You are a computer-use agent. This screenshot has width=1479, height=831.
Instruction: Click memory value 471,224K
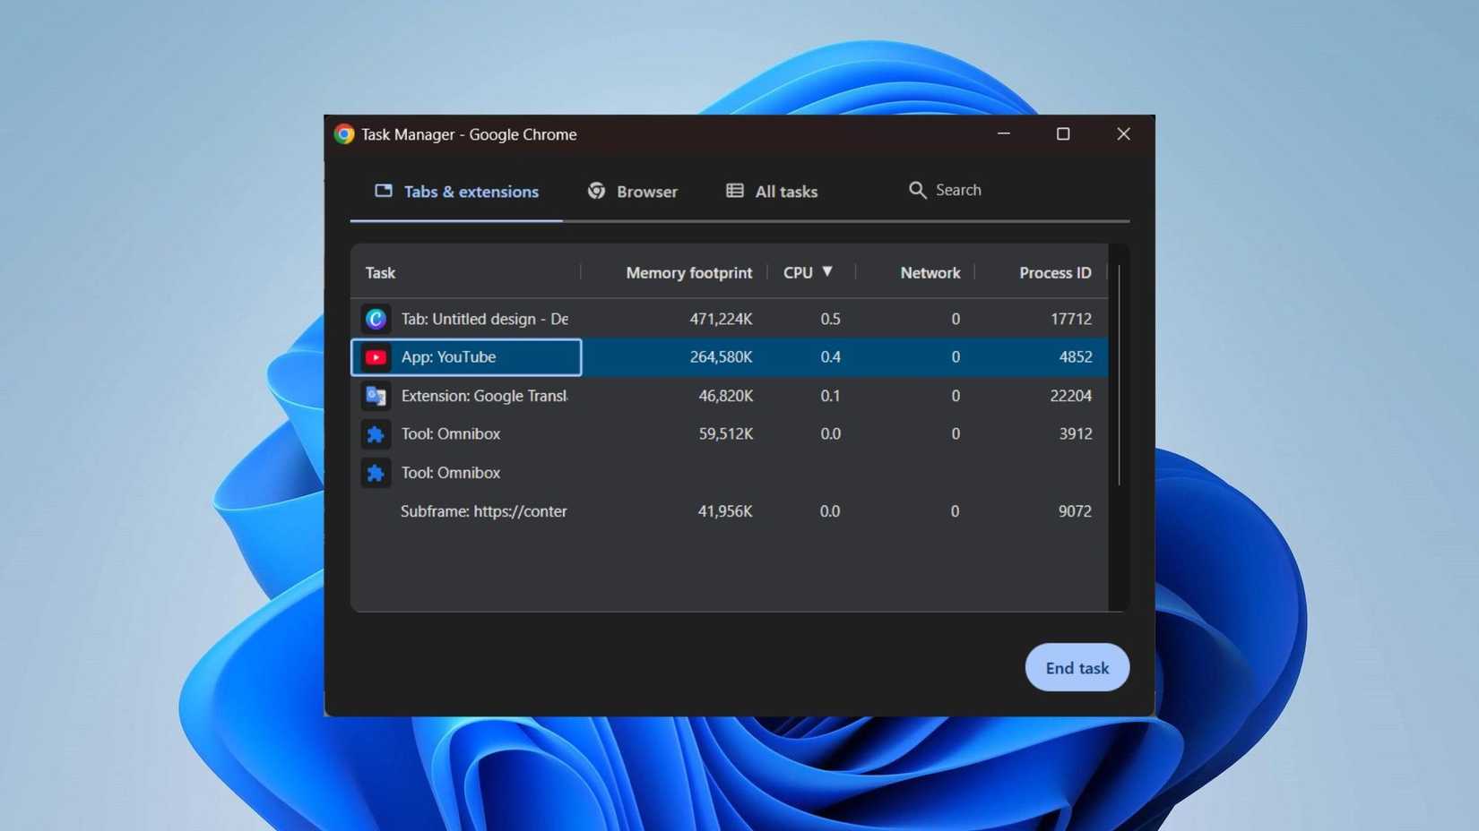coord(721,319)
